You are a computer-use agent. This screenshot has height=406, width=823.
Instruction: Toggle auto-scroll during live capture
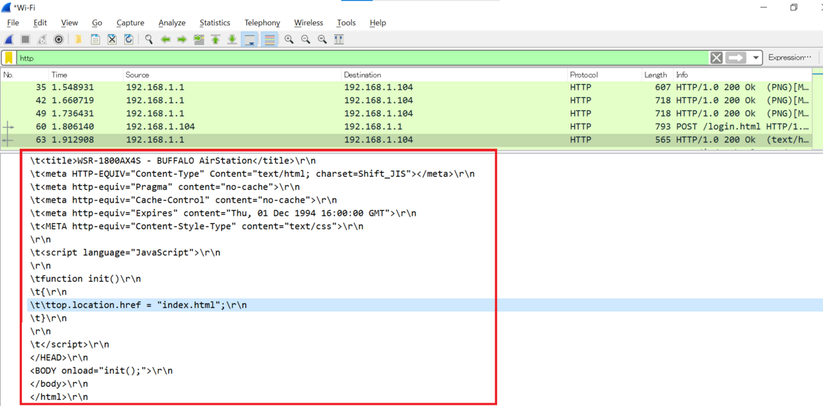point(250,40)
